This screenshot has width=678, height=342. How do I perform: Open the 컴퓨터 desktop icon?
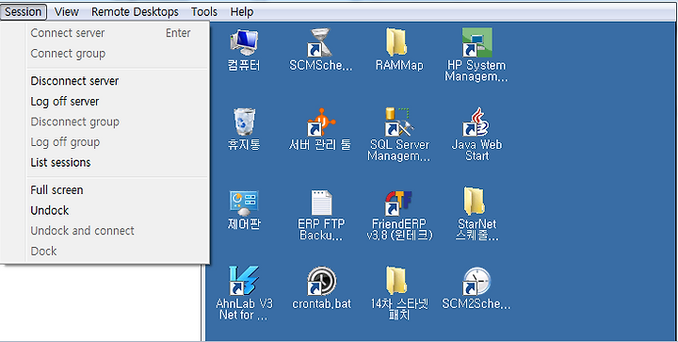[244, 42]
